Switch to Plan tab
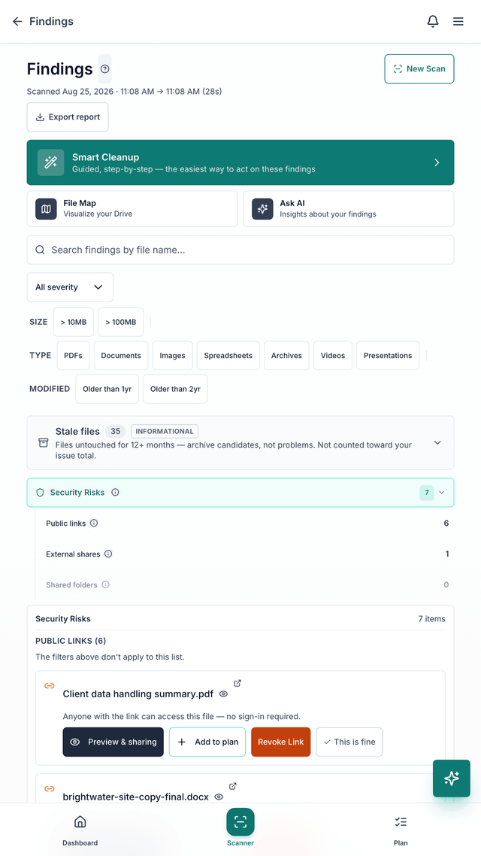 401,830
